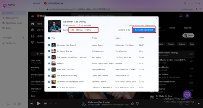203x108 pixels.
Task: Uncheck the Arabella row checkbox
Action: coord(49,63)
